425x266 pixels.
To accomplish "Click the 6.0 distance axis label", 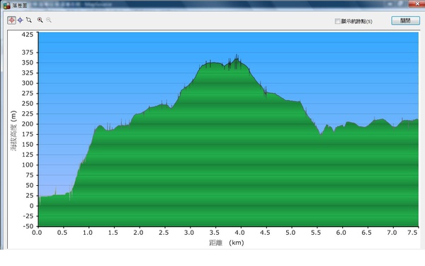I will pos(341,233).
